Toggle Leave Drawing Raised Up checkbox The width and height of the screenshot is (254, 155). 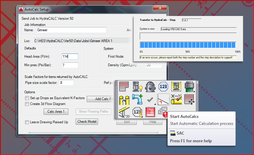pyautogui.click(x=27, y=122)
